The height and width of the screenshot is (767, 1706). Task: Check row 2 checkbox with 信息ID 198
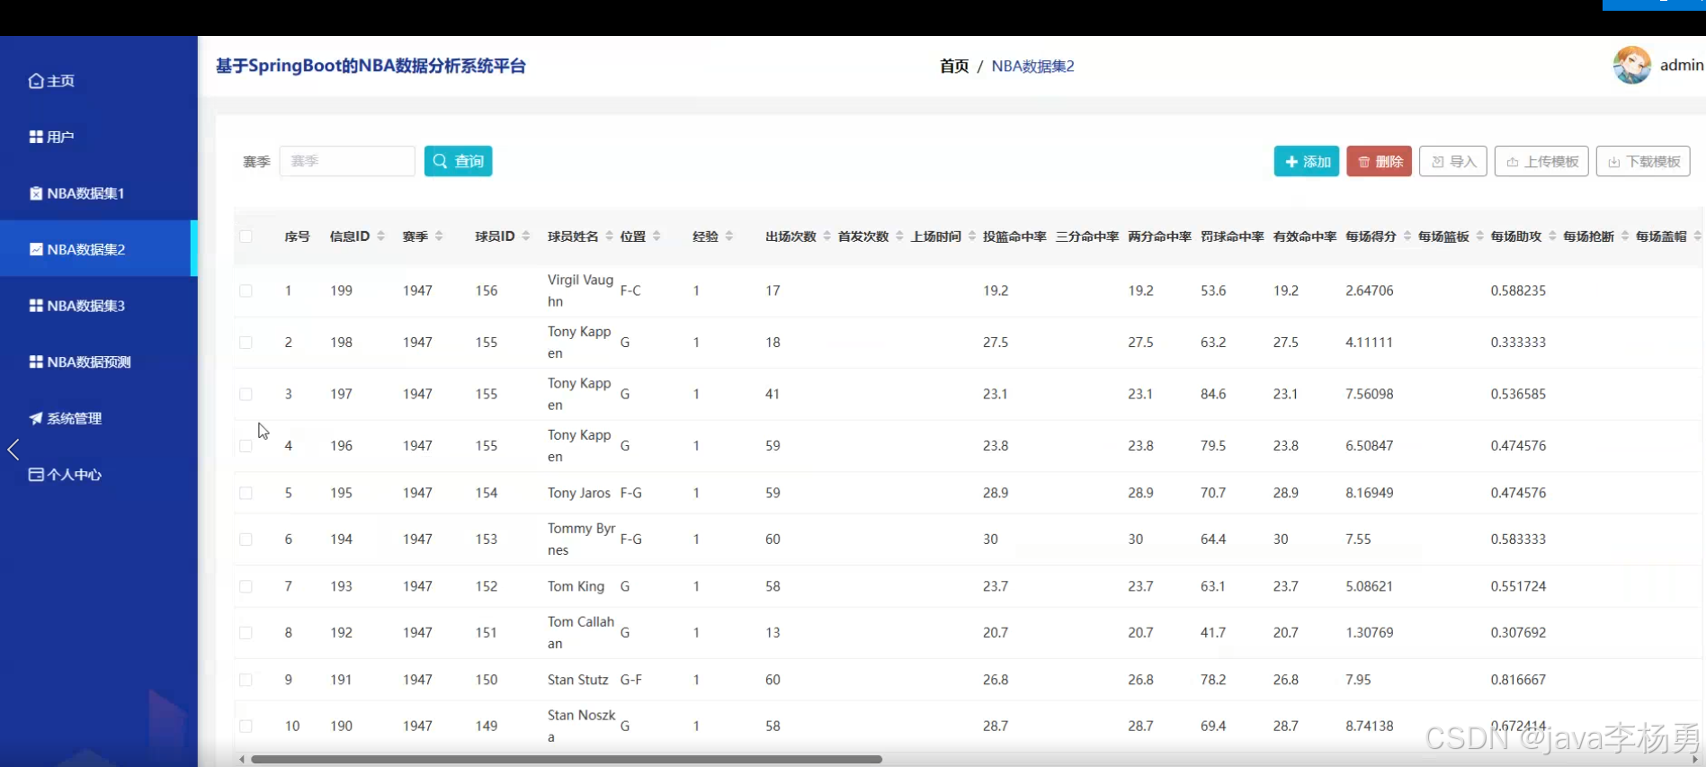point(246,343)
